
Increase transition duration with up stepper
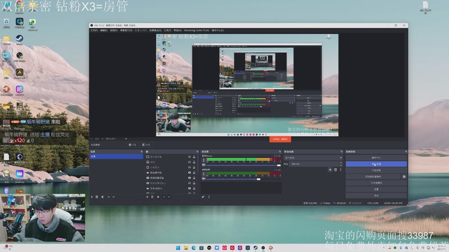click(341, 163)
